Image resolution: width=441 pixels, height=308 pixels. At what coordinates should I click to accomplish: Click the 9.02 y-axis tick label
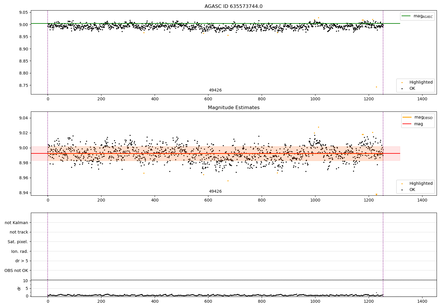(x=24, y=133)
